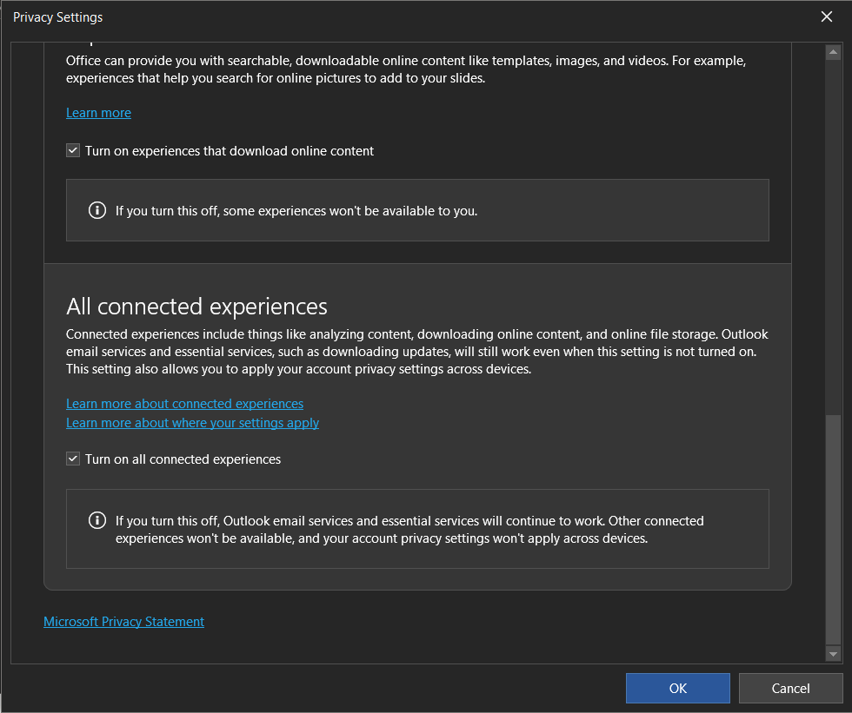Screen dimensions: 852x713
Task: Click the scrollbar up arrow
Action: [833, 52]
